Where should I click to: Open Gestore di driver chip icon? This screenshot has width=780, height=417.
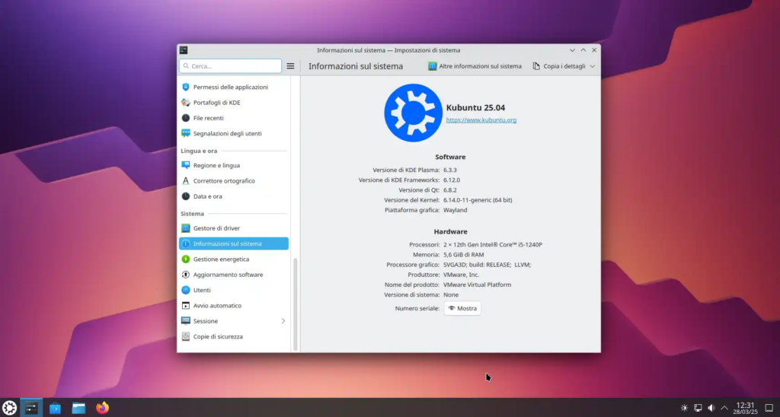click(x=186, y=228)
